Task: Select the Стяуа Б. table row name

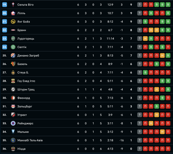Action: pyautogui.click(x=23, y=72)
